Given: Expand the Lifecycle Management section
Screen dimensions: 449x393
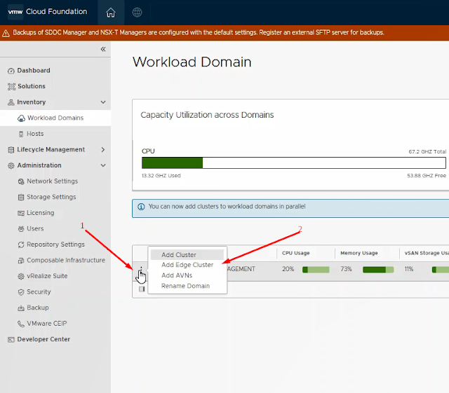Looking at the screenshot, I should (x=103, y=150).
